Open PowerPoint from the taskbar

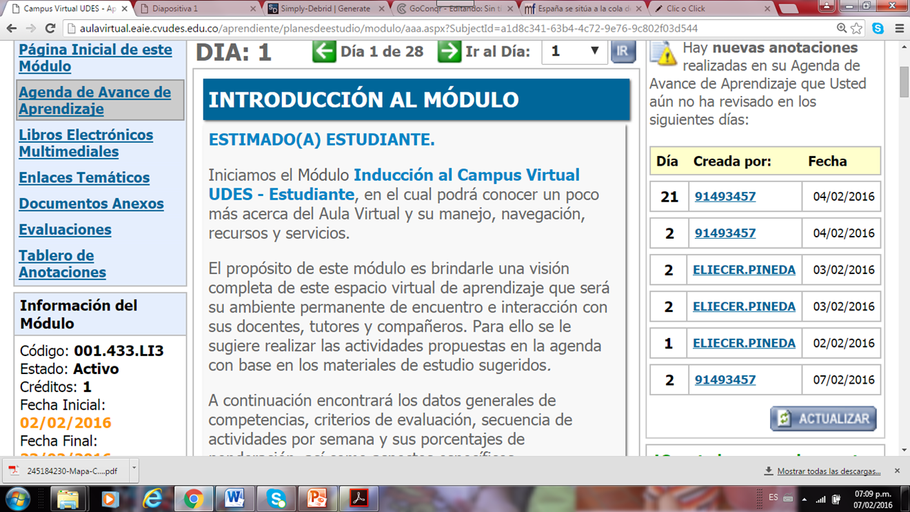click(317, 498)
